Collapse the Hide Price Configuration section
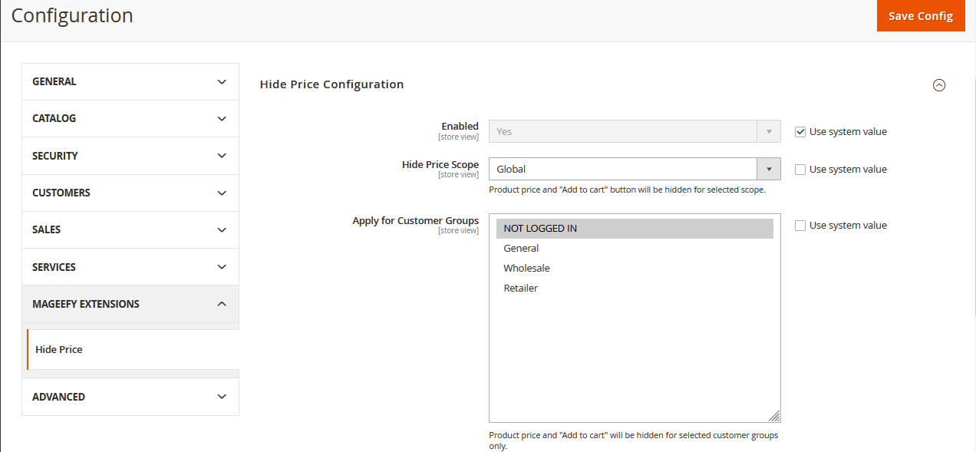The height and width of the screenshot is (452, 976). pos(939,84)
